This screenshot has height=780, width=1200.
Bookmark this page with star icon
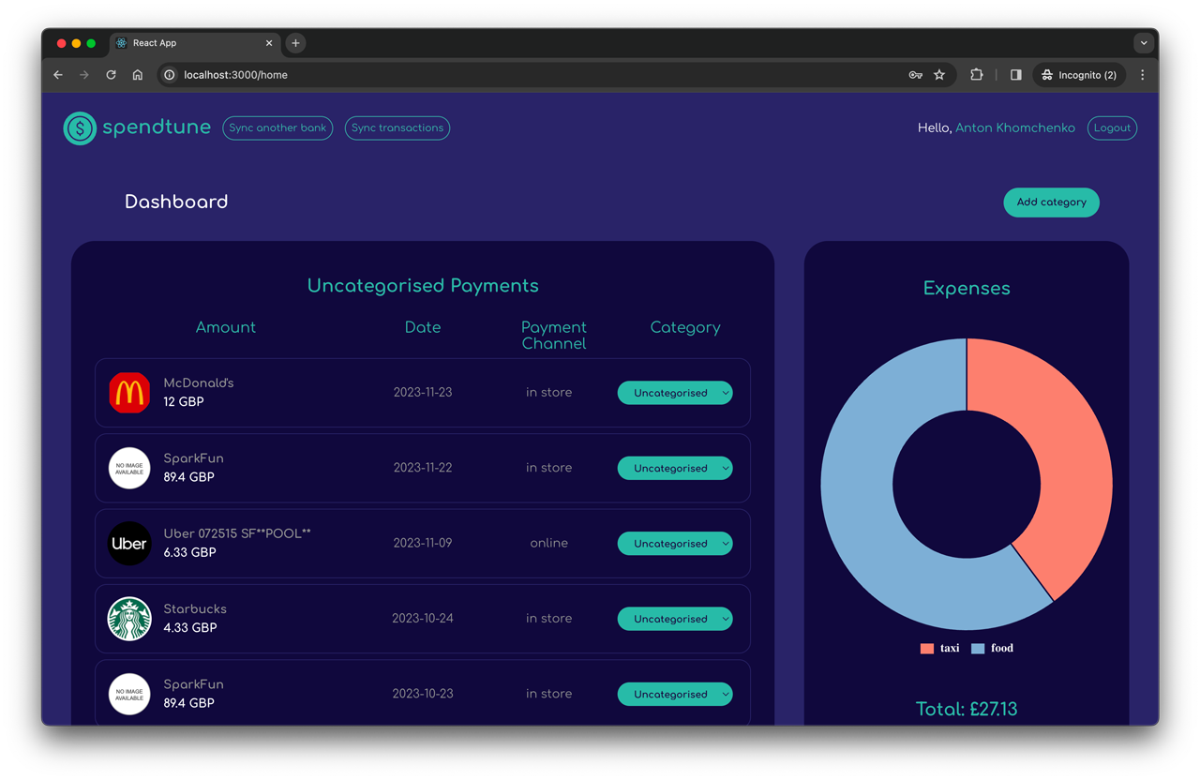(939, 75)
